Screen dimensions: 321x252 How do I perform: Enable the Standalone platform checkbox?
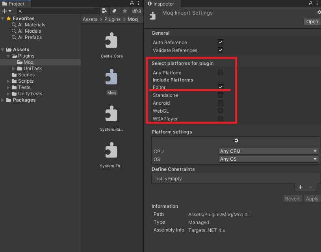click(x=221, y=95)
